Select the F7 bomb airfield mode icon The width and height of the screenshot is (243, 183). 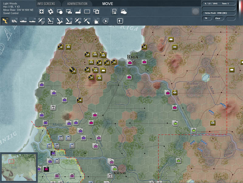pos(60,21)
